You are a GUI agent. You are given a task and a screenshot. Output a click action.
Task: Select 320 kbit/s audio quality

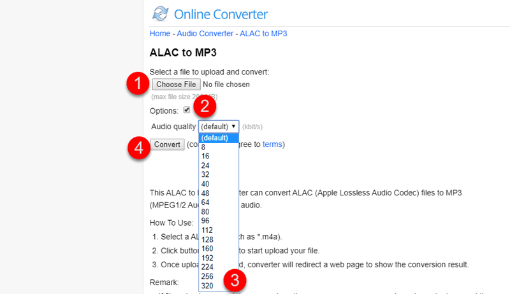point(207,286)
